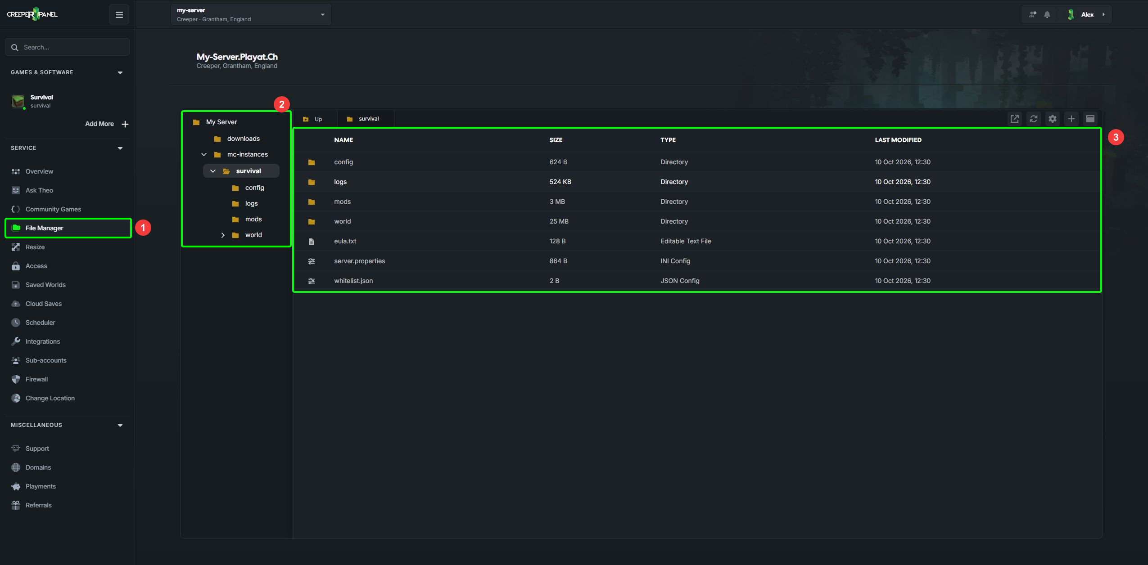Click the plus icon to create new
Screen dimensions: 1148x565
[x=1071, y=119]
